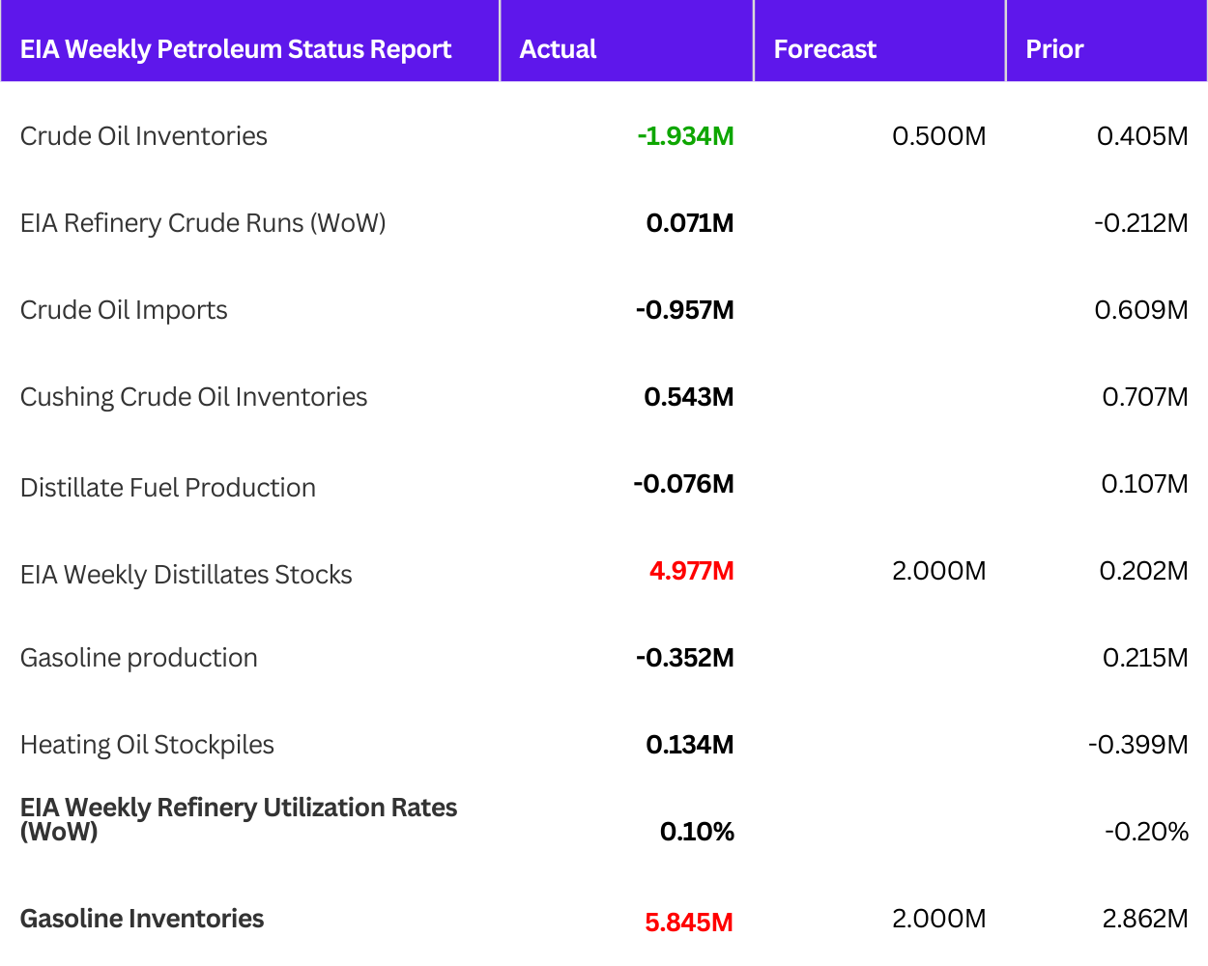This screenshot has width=1208, height=966.
Task: Click Distillates Stocks actual 4.977M
Action: coord(692,571)
